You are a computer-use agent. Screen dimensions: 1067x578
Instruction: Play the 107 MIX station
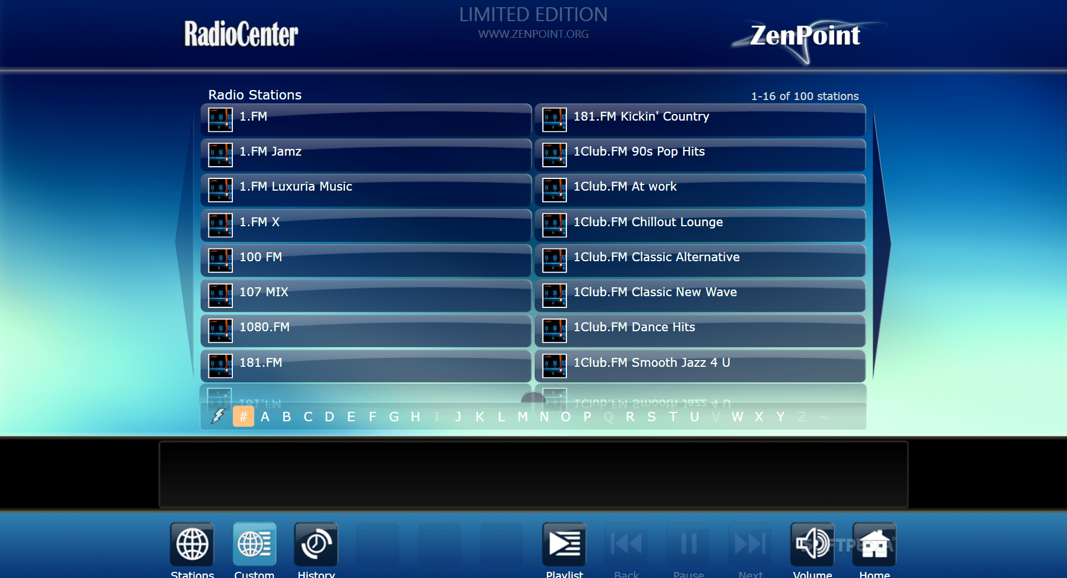[366, 295]
